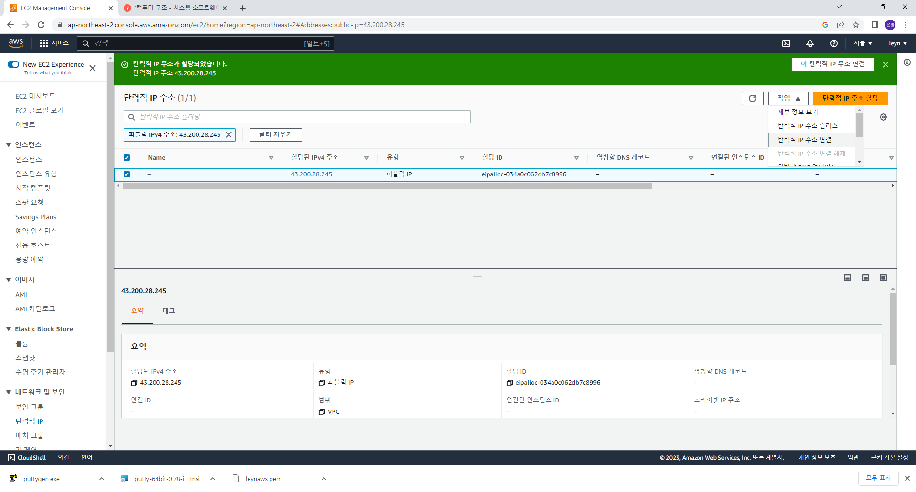This screenshot has height=492, width=916.
Task: Collapse the details split panel icon
Action: pyautogui.click(x=848, y=278)
